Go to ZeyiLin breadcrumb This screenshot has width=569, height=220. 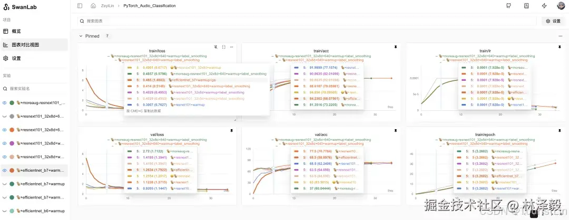click(x=106, y=6)
